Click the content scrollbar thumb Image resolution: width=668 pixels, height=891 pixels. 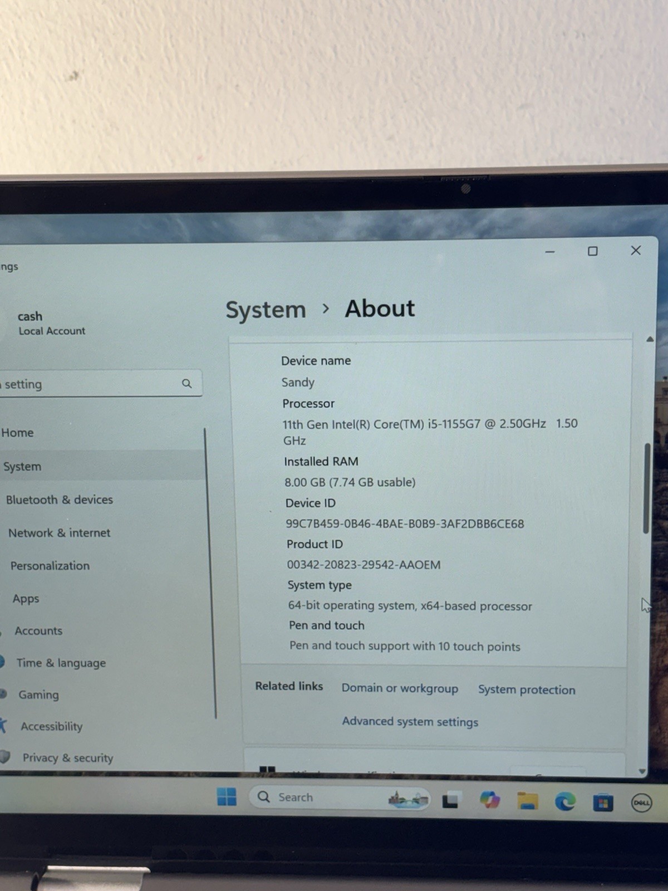coord(646,488)
